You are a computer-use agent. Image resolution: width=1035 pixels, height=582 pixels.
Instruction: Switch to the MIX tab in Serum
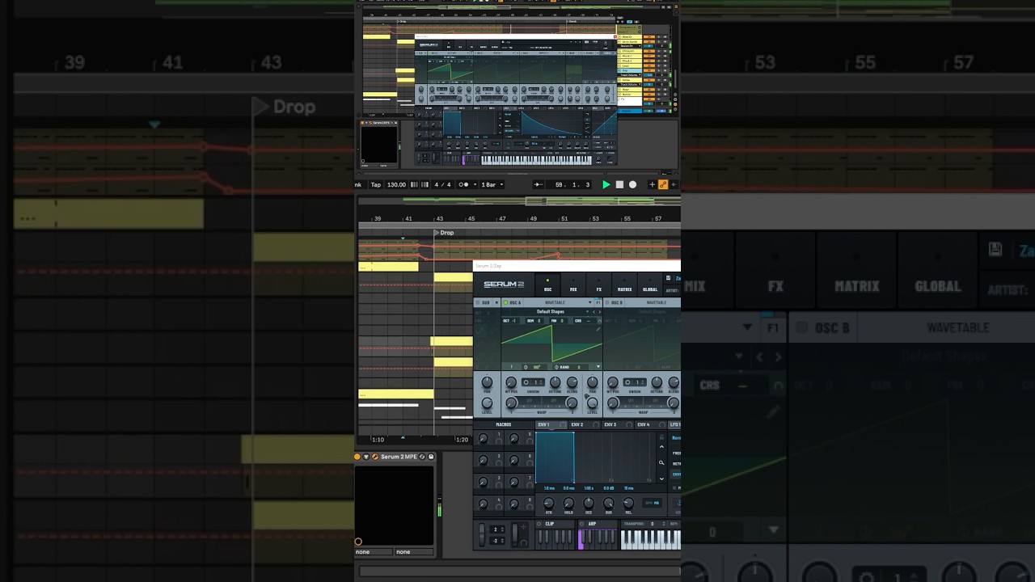[573, 285]
